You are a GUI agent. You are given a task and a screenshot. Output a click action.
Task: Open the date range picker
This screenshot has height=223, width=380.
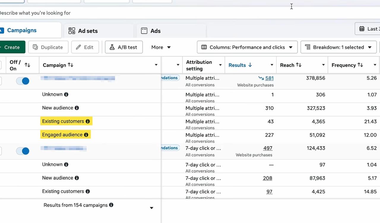point(368,29)
